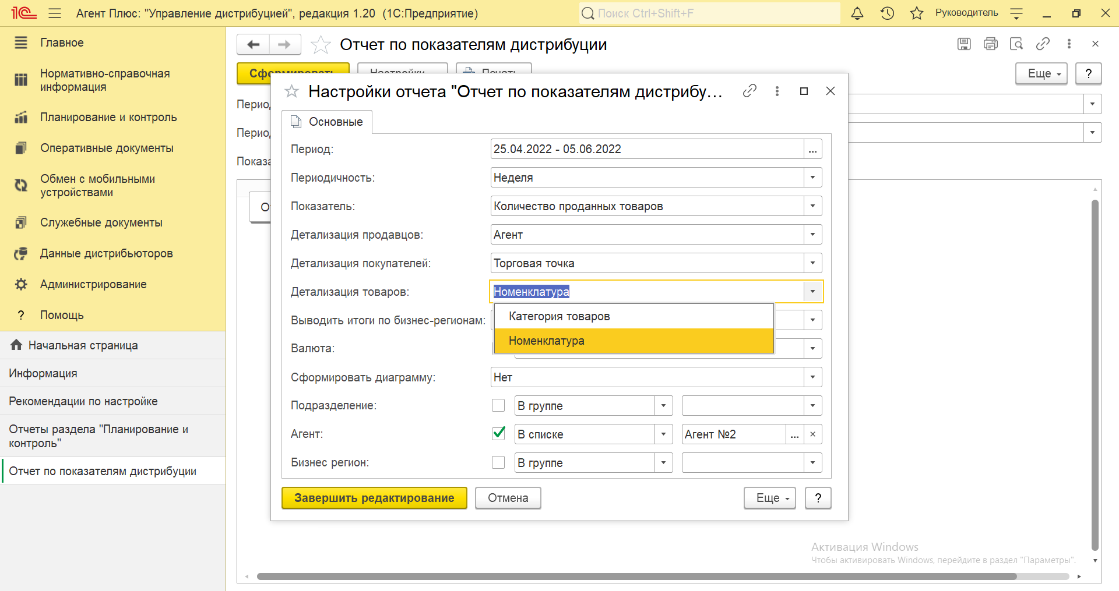Open Еще menu on report page
The height and width of the screenshot is (591, 1119).
coord(1041,73)
